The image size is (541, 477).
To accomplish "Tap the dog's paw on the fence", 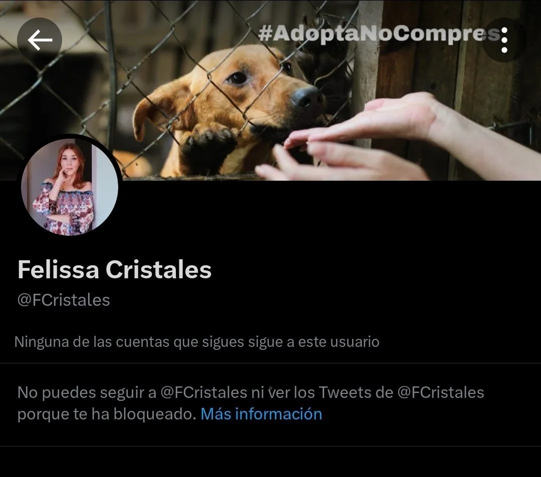I will tap(207, 142).
